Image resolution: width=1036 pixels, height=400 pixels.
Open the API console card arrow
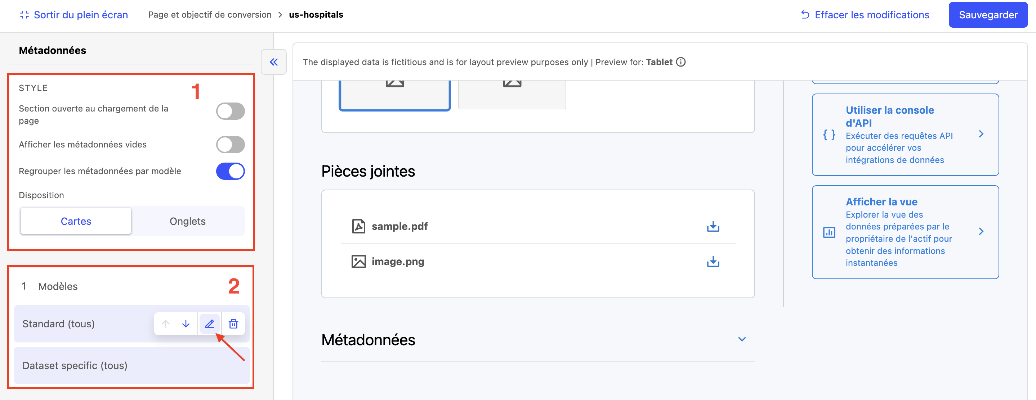(x=981, y=134)
